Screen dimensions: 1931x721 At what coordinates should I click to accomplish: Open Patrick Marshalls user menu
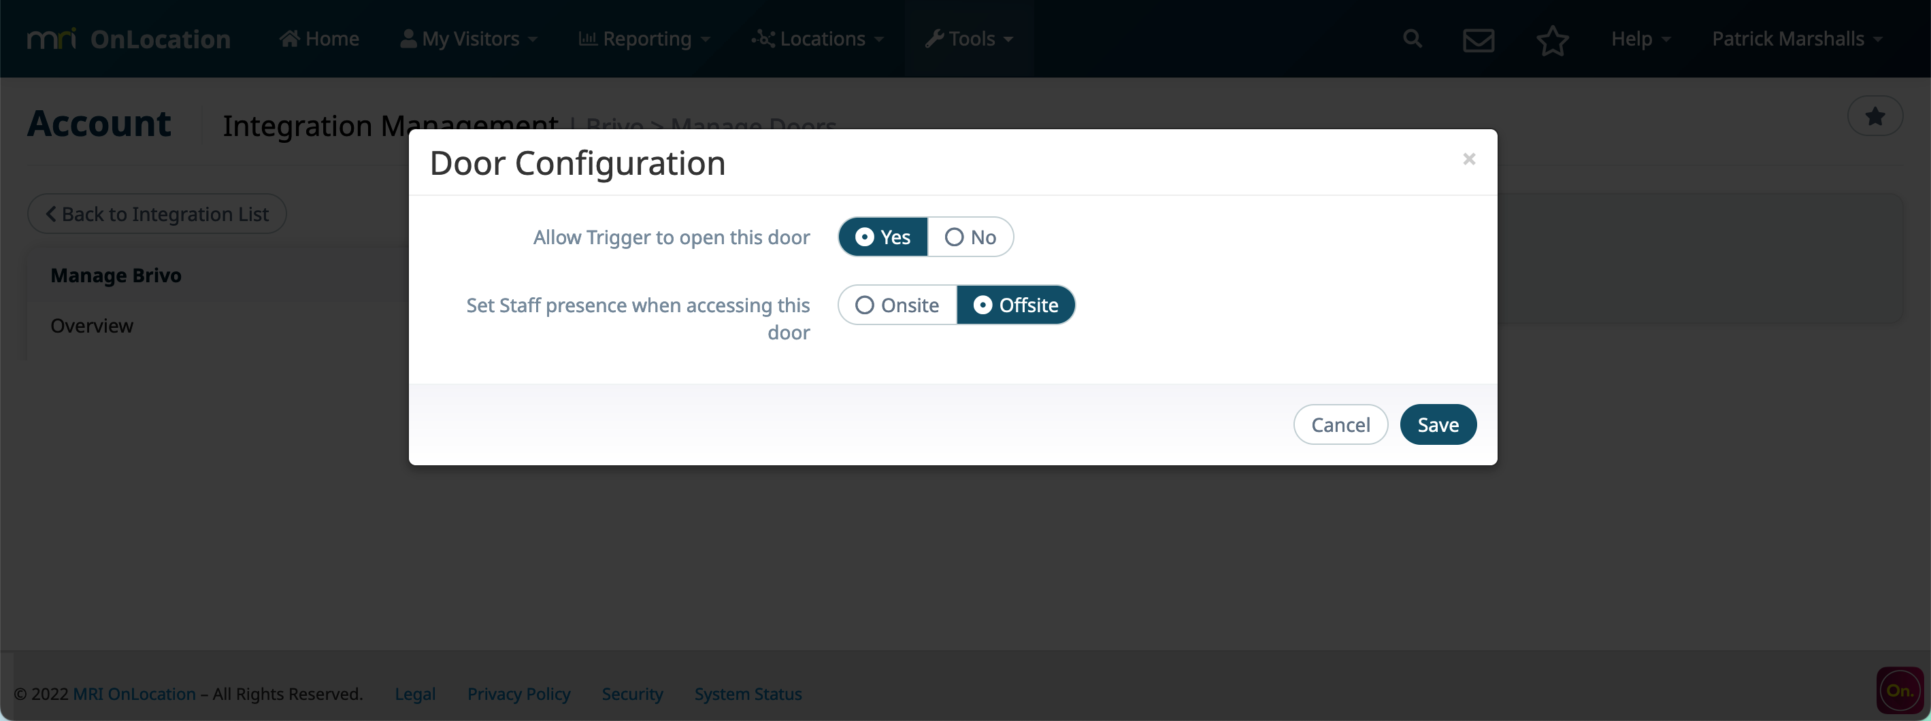[1798, 39]
